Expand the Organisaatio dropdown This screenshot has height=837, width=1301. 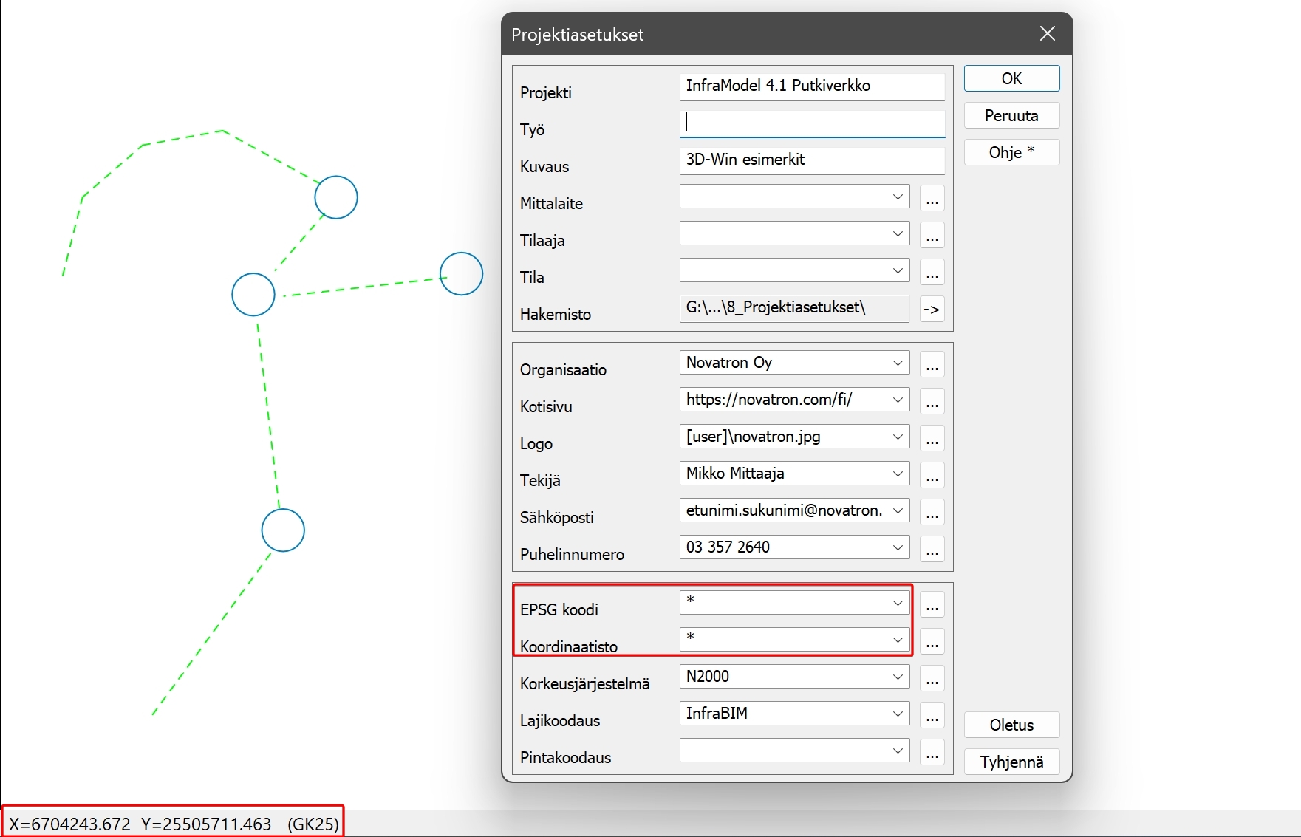898,363
